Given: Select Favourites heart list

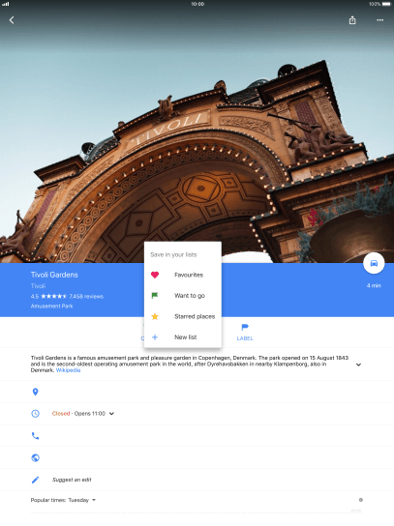Looking at the screenshot, I should [x=183, y=275].
